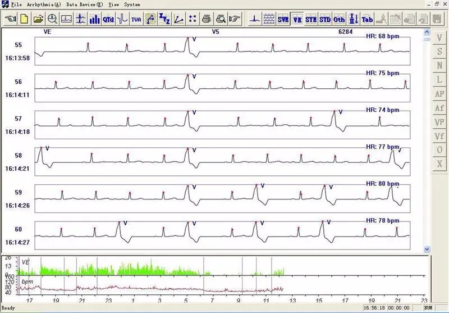Open the Arrhythmia menu
Image resolution: width=449 pixels, height=313 pixels.
coord(44,4)
